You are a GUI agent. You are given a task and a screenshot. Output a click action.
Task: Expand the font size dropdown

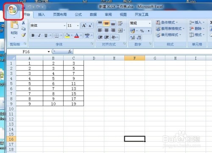(78, 26)
